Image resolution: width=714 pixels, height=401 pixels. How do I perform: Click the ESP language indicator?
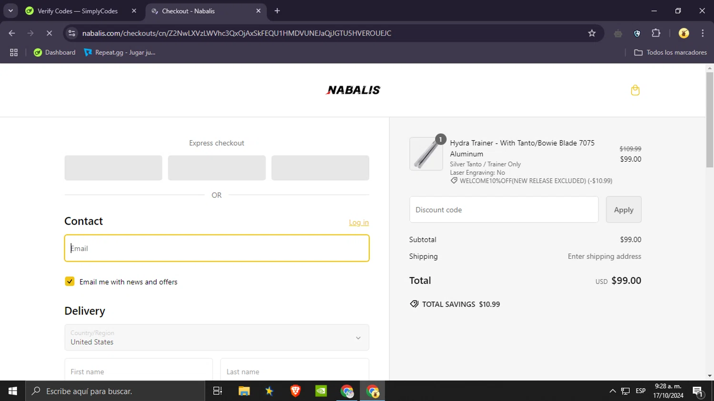[x=641, y=391]
